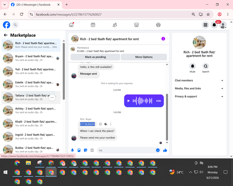Reload the page in Chrome
This screenshot has height=186, width=233.
pos(21,14)
